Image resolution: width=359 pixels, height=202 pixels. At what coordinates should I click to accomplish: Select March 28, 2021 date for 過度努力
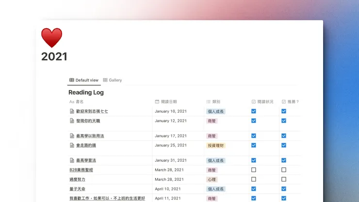(x=169, y=179)
